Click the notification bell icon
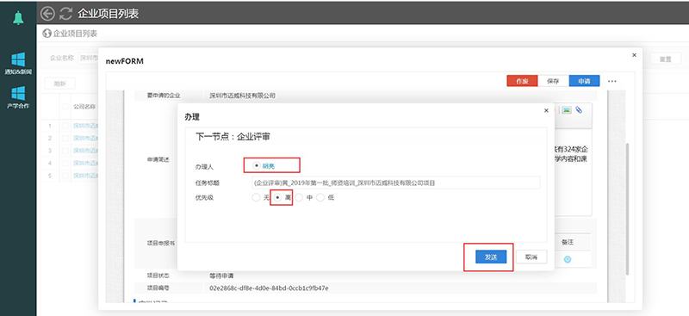689x316 pixels. click(18, 18)
